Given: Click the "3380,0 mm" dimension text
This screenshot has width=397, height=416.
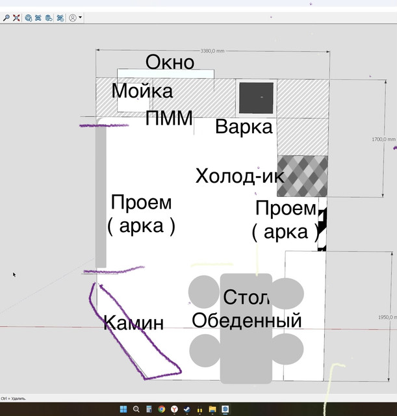Looking at the screenshot, I should pyautogui.click(x=212, y=51).
